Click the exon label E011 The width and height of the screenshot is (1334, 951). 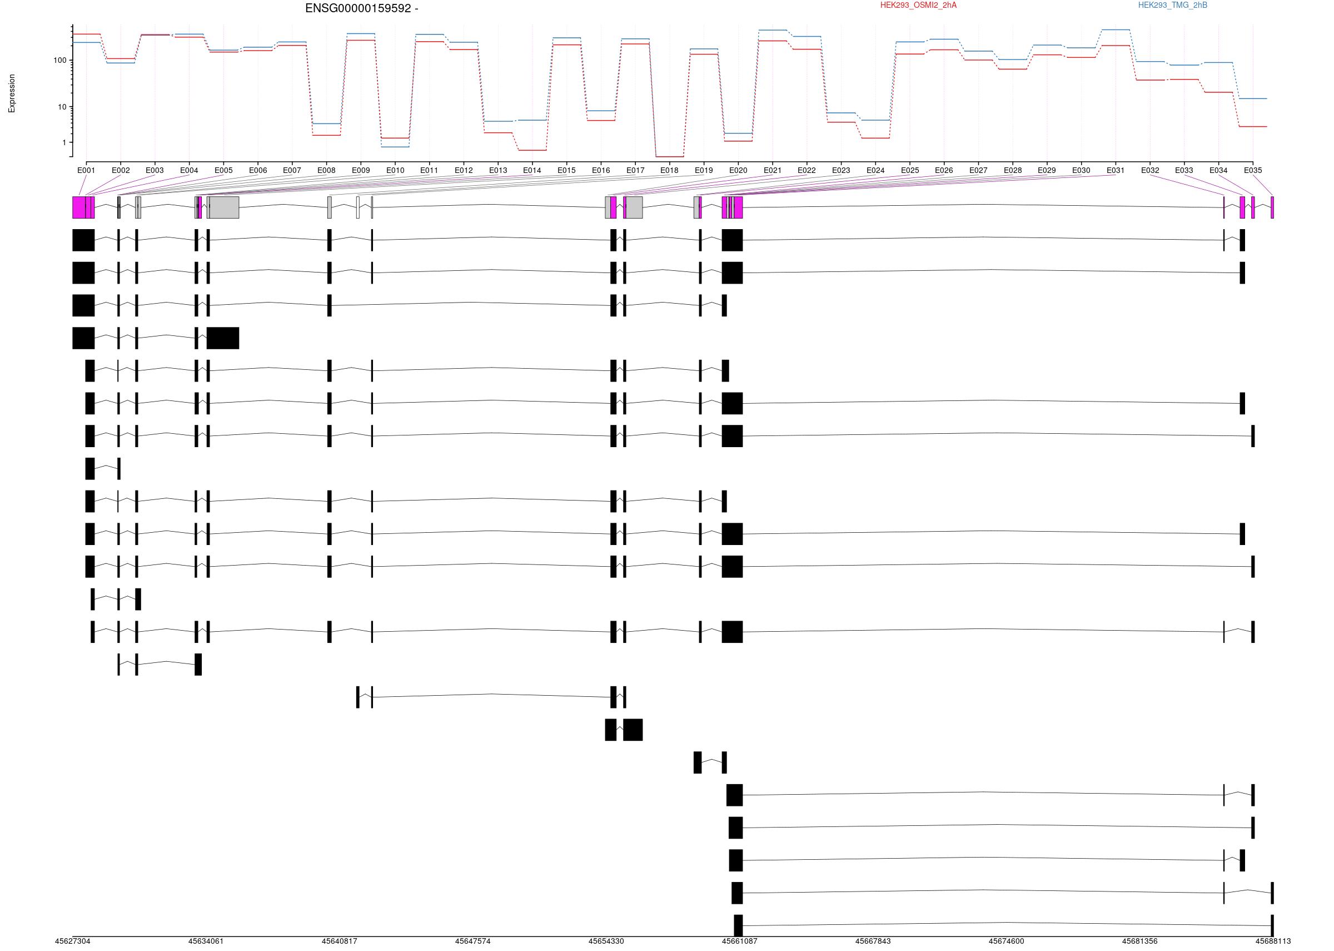point(429,170)
